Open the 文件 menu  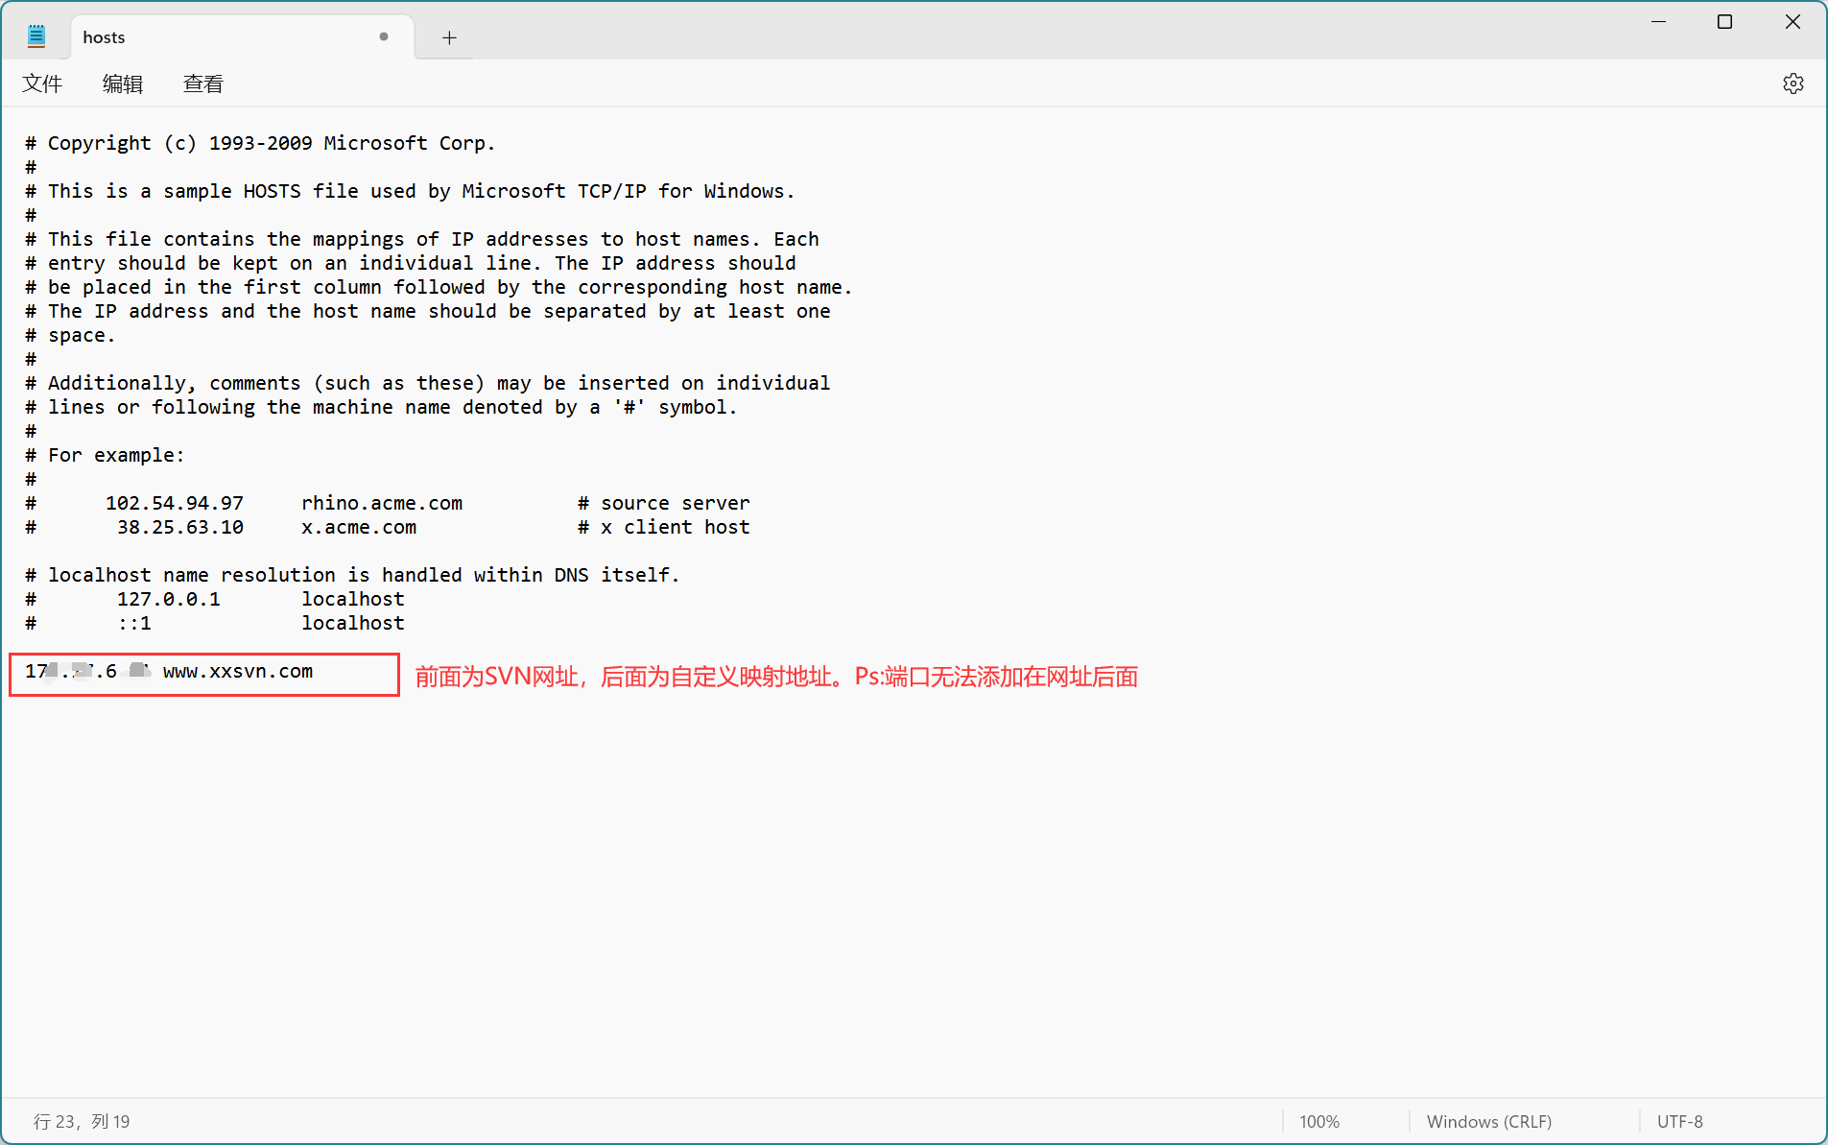42,83
